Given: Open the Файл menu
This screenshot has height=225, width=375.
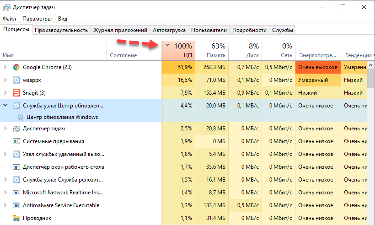Looking at the screenshot, I should click(9, 19).
